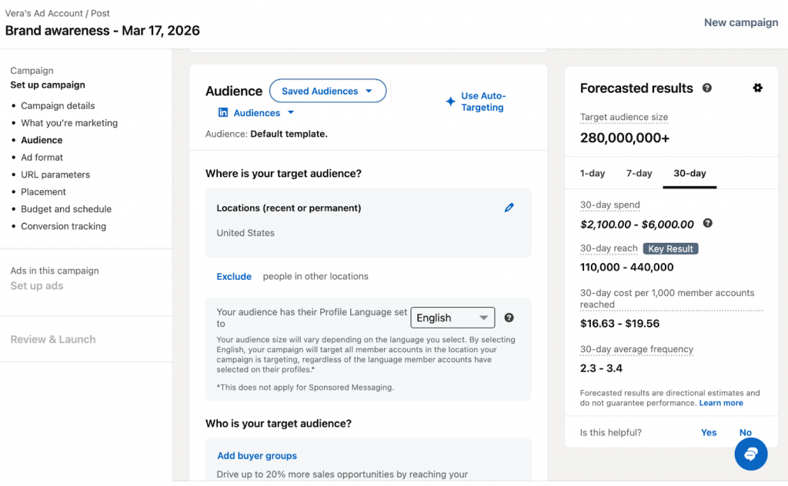Answer Yes to Is this helpful
The width and height of the screenshot is (788, 486).
[709, 432]
